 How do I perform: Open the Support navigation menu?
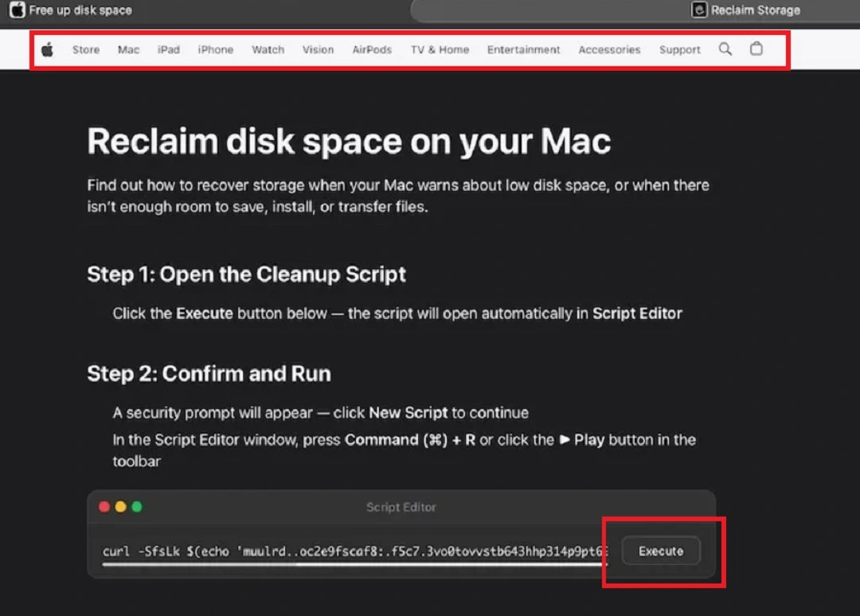coord(679,49)
